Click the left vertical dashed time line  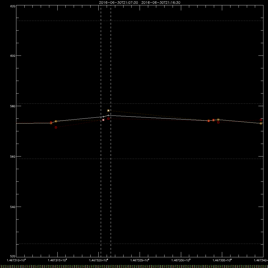tap(101, 131)
